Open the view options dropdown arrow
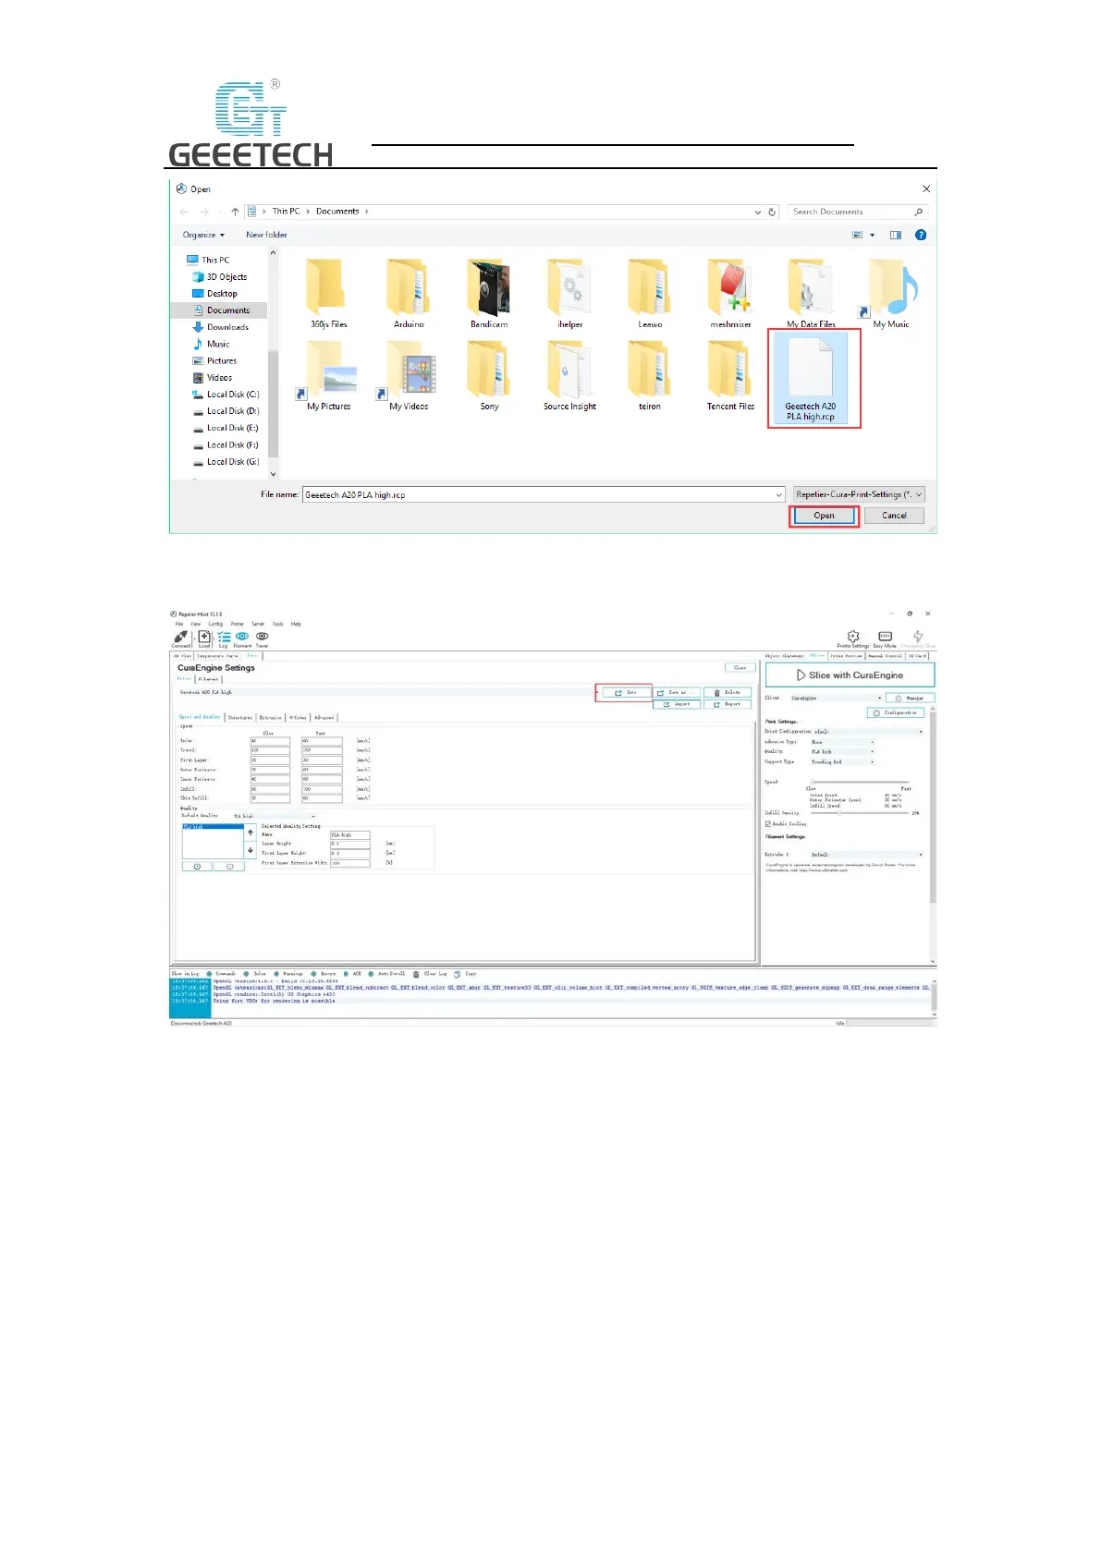This screenshot has width=1101, height=1556. pos(872,235)
